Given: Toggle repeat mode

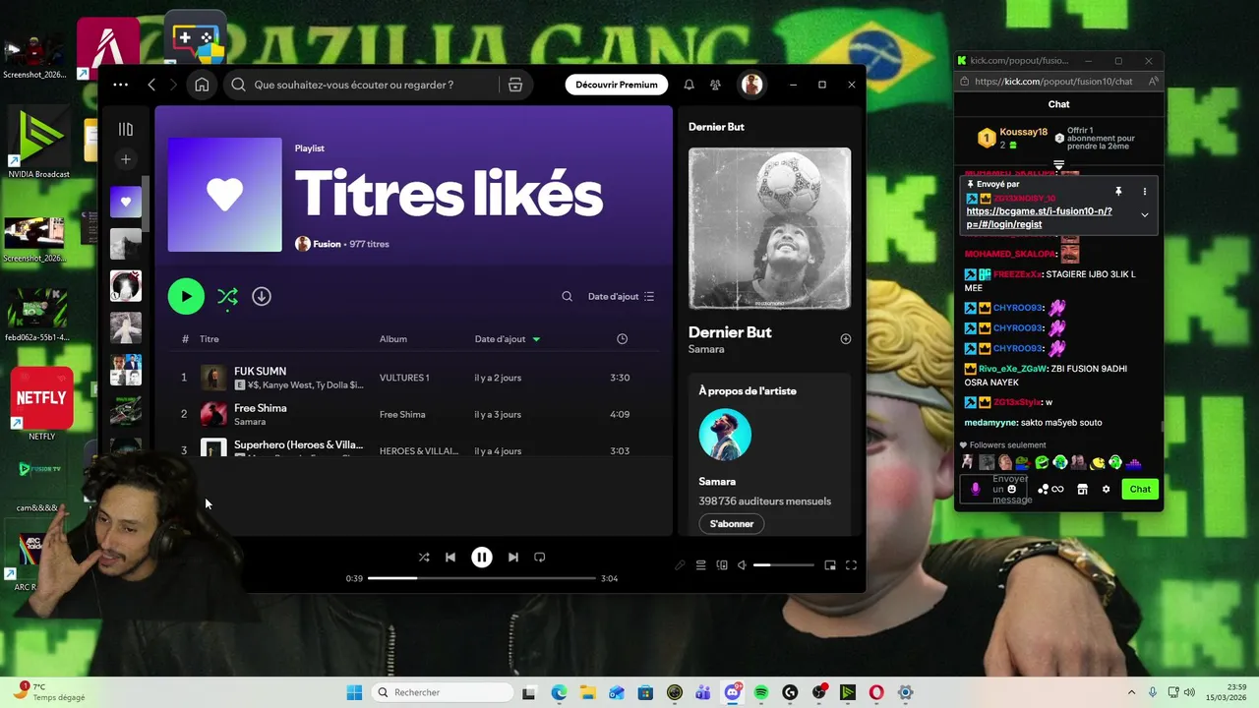Looking at the screenshot, I should point(540,557).
